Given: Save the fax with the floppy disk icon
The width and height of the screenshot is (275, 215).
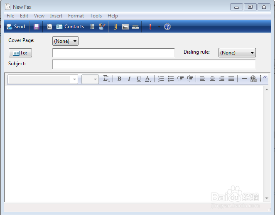Looking at the screenshot, I should [36, 27].
